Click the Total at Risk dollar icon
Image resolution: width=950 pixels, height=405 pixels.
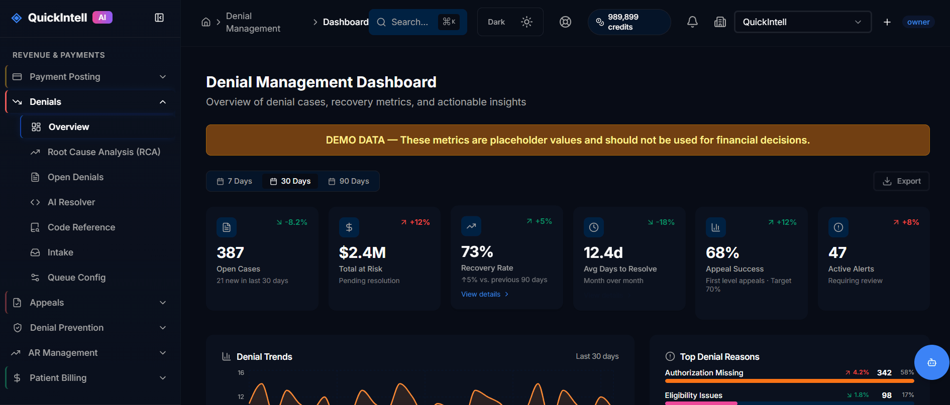[x=349, y=227]
